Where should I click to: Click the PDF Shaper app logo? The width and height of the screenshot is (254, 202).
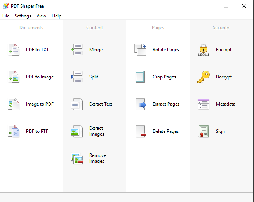pyautogui.click(x=6, y=6)
